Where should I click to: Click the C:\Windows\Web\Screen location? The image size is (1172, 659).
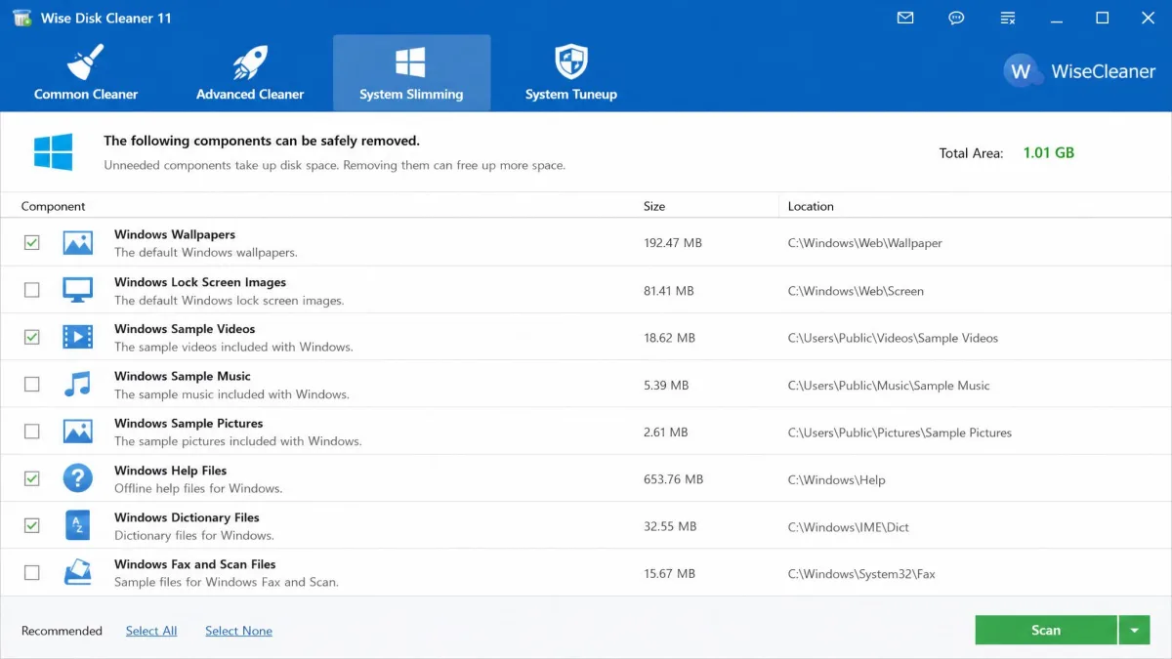tap(856, 291)
